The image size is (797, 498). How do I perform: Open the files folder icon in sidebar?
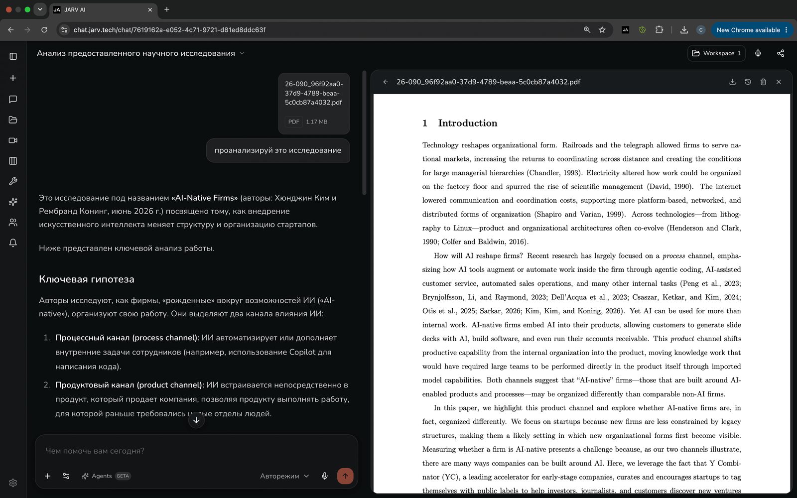(13, 120)
